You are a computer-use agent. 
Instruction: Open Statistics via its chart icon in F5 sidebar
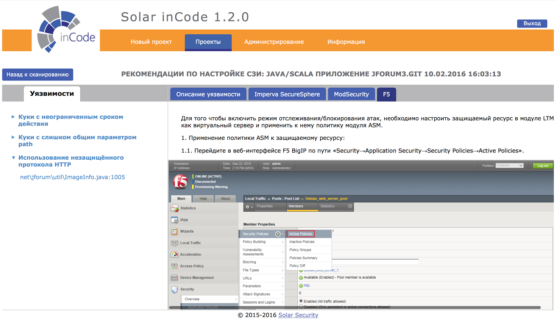(x=174, y=208)
